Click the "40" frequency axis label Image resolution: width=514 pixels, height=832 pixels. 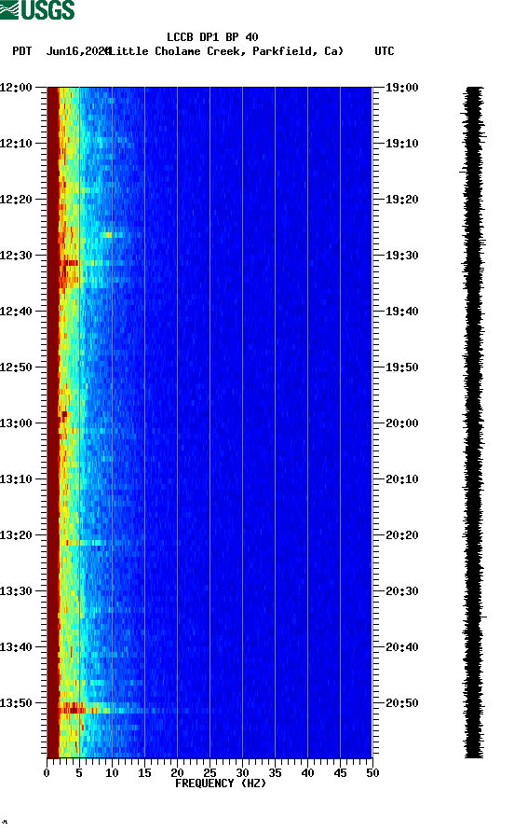pos(307,773)
